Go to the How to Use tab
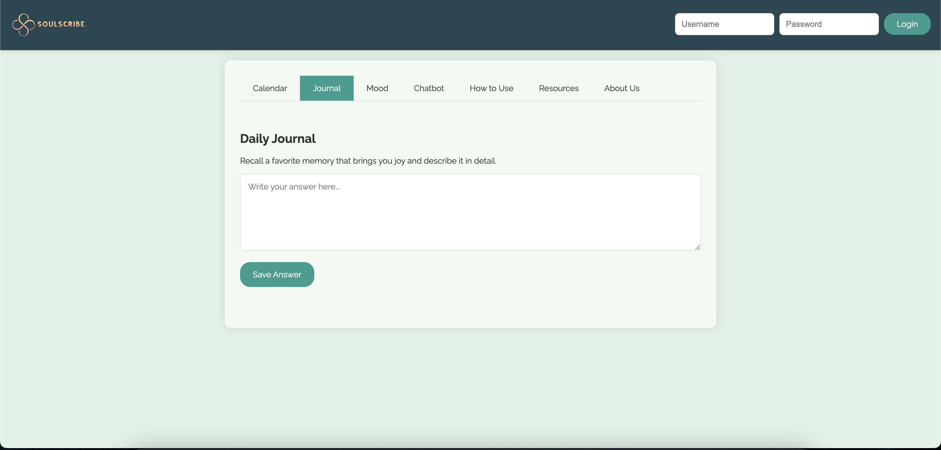Image resolution: width=941 pixels, height=450 pixels. (491, 88)
